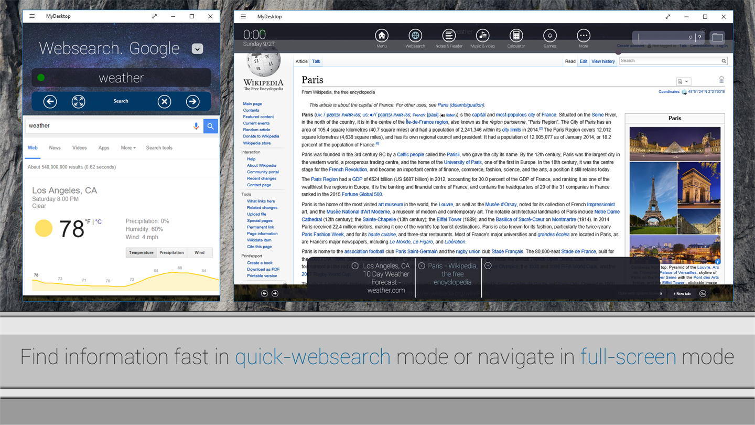Click Donate to Wikipedia link
Viewport: 755px width, 425px height.
[x=261, y=136]
